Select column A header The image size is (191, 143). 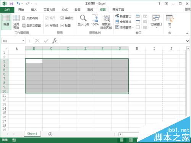[x=17, y=48]
